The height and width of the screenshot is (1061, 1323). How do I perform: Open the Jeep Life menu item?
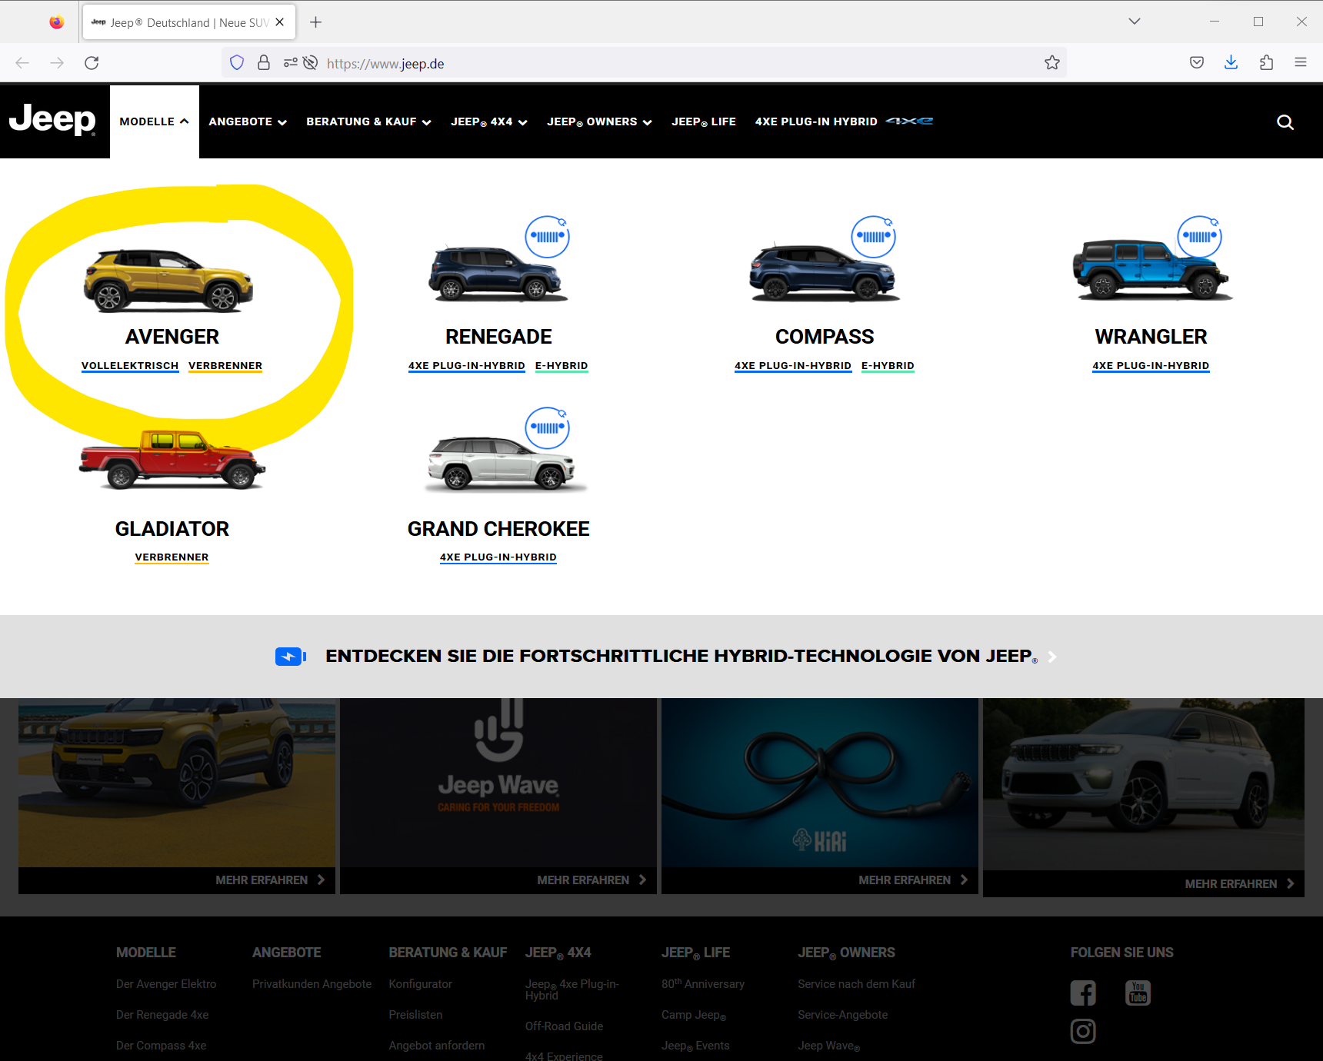click(703, 121)
